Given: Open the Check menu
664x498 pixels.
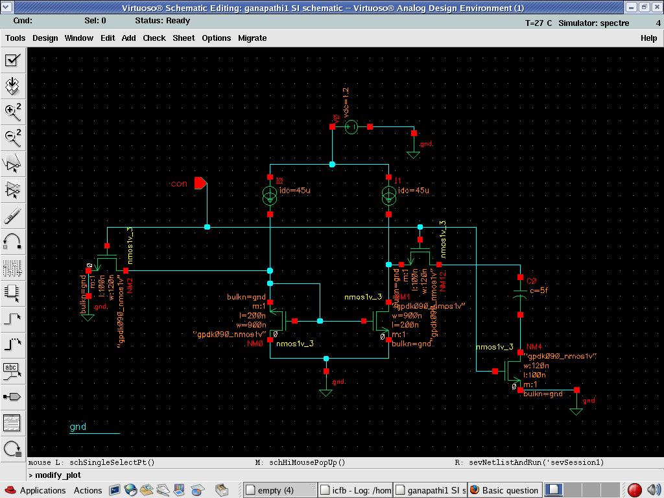Looking at the screenshot, I should [x=154, y=38].
